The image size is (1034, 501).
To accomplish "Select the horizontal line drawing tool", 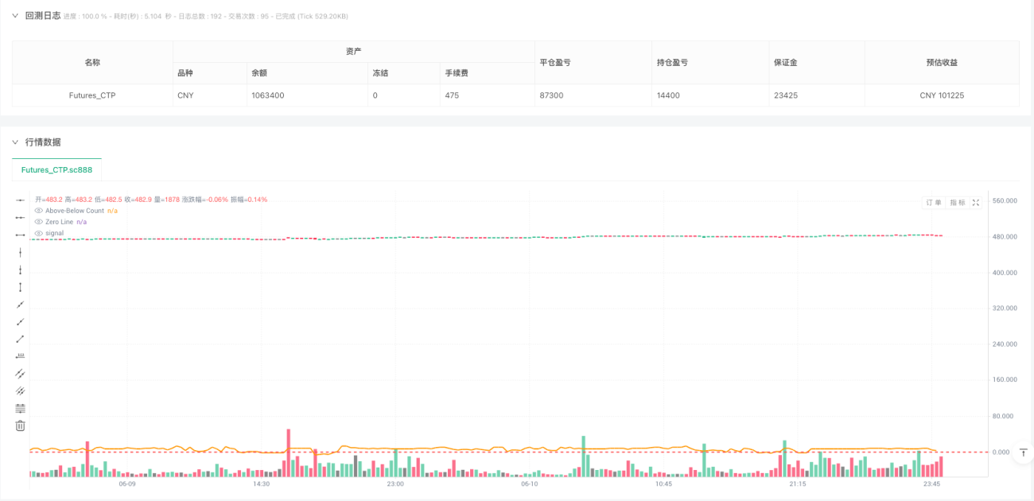I will click(x=20, y=235).
